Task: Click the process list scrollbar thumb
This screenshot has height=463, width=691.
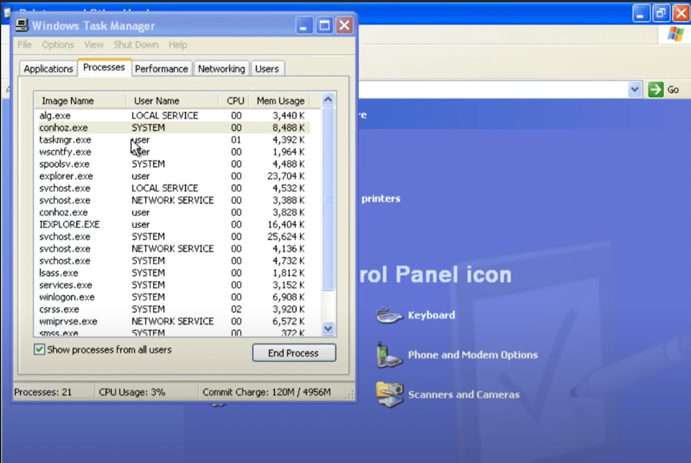Action: [328, 199]
